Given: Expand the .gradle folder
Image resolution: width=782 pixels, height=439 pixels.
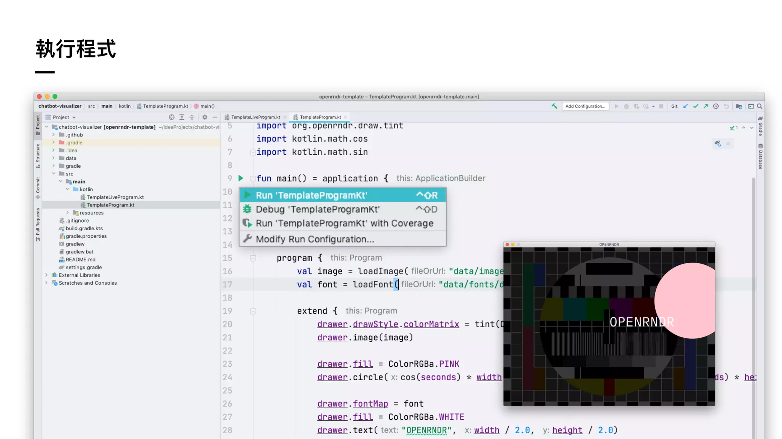Looking at the screenshot, I should (x=53, y=143).
